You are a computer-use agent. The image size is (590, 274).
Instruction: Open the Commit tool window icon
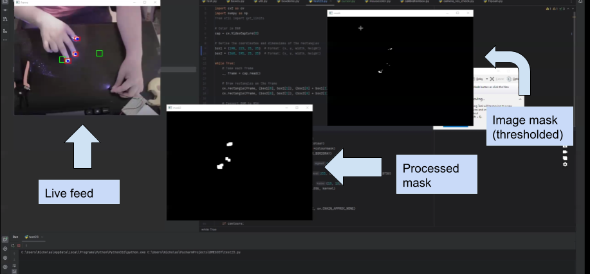tap(5, 10)
